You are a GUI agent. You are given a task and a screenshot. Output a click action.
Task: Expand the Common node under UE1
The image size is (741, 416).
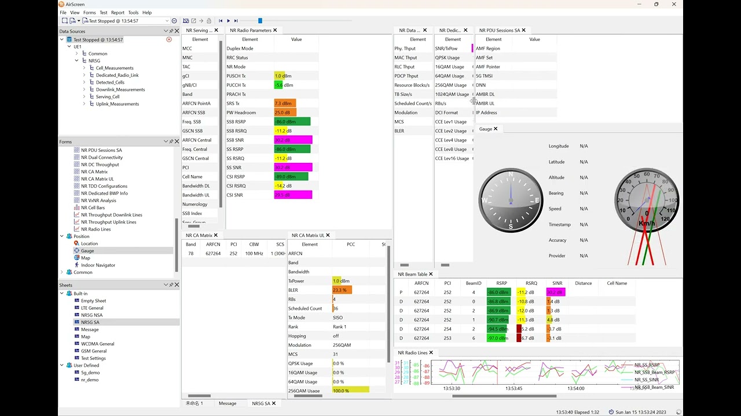click(76, 54)
